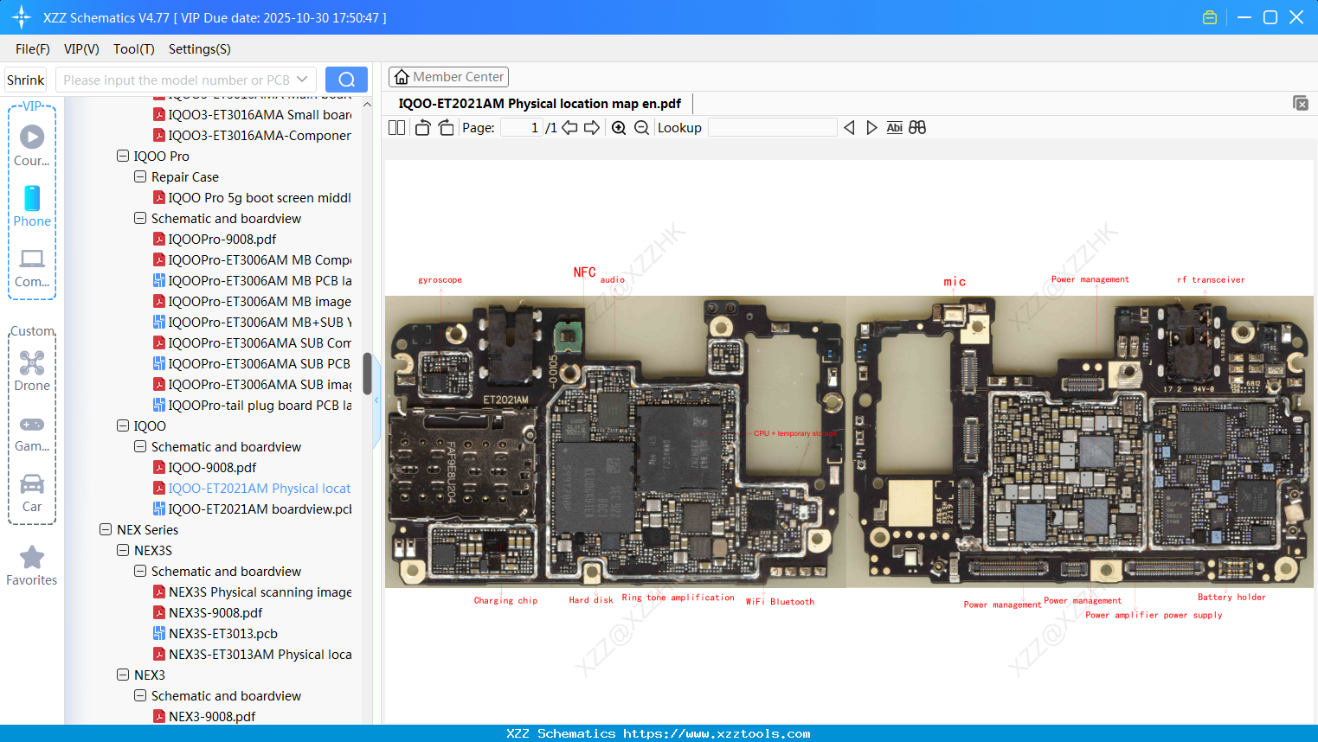Open IQOOPro-ET3006AM MB image file
This screenshot has width=1318, height=742.
pos(252,302)
